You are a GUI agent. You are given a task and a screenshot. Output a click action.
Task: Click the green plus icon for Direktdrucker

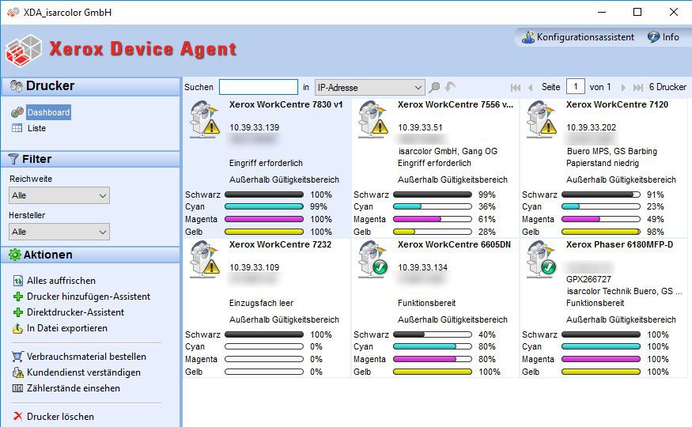17,312
